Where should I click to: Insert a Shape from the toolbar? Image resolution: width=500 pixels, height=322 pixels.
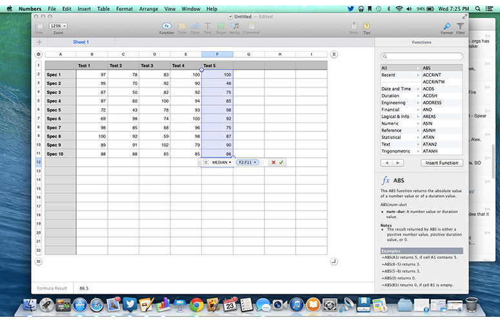click(x=221, y=28)
